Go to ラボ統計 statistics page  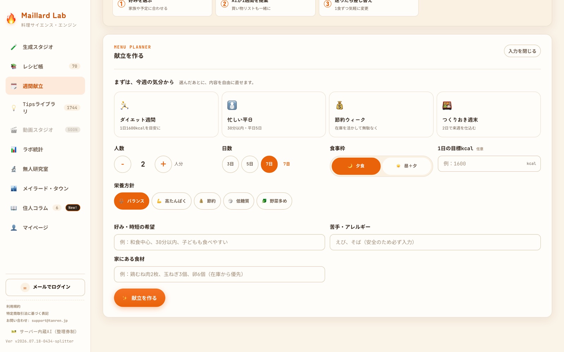pos(45,150)
